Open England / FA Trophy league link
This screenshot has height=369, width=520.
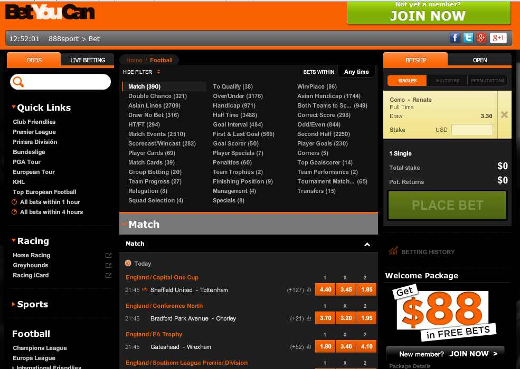point(154,335)
